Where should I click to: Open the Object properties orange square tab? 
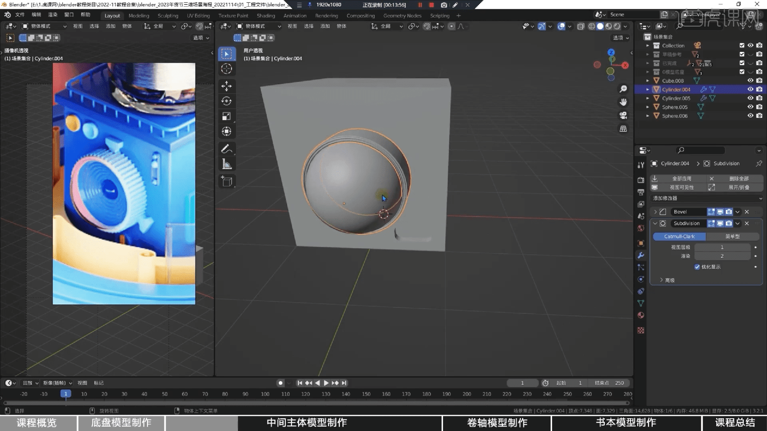[x=641, y=243]
